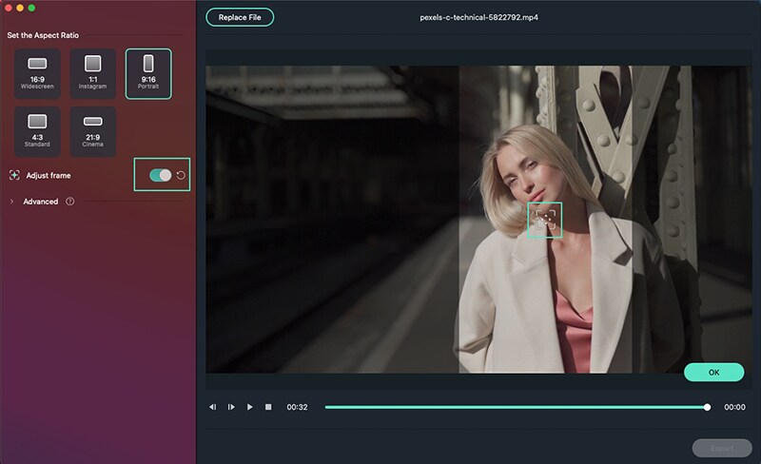Click the pexels-c-technical-5822792.mp4 file name
Viewport: 761px width, 464px height.
click(x=479, y=17)
